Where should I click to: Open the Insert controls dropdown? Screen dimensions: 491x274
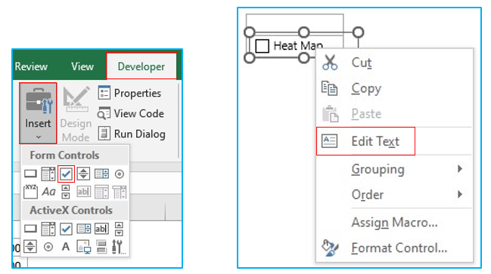tap(38, 113)
